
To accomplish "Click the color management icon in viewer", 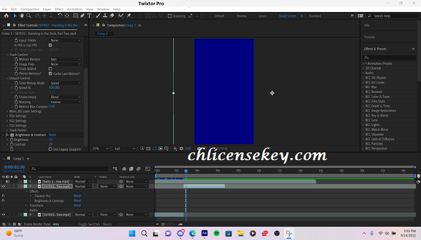I will click(175, 148).
